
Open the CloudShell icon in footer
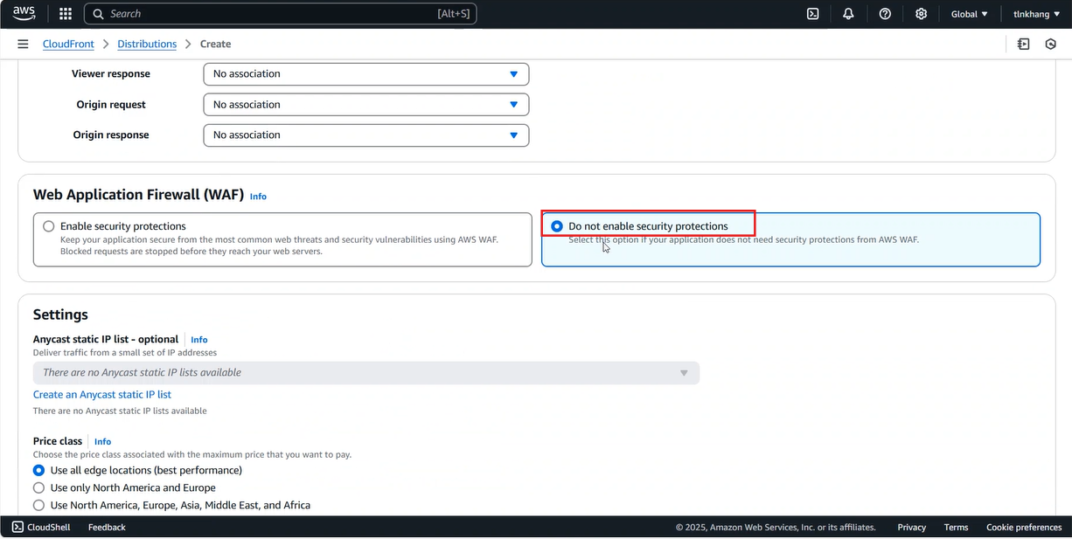point(17,527)
